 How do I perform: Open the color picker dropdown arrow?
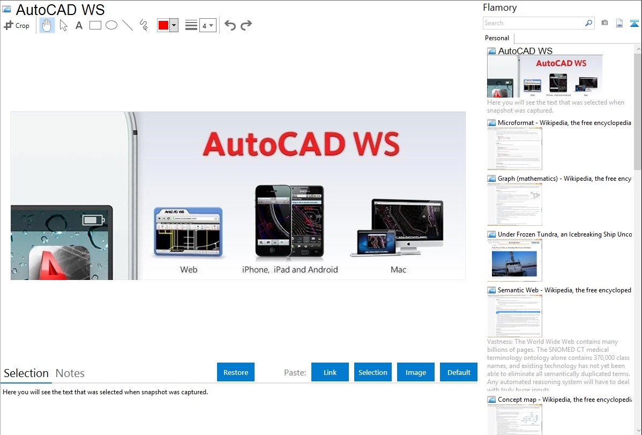coord(174,25)
